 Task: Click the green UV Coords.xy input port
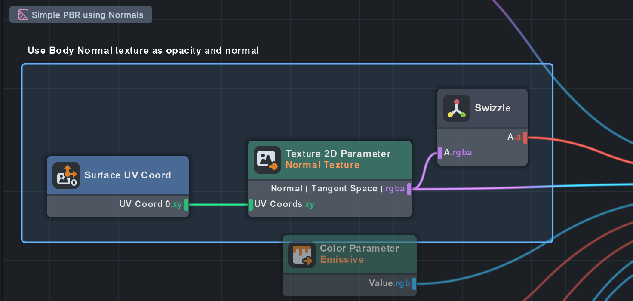point(250,204)
